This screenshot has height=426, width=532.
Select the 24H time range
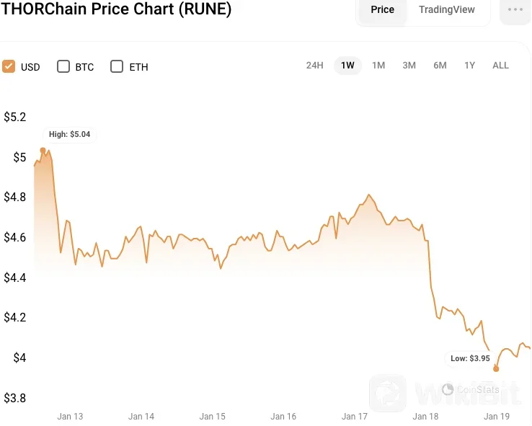pyautogui.click(x=315, y=66)
